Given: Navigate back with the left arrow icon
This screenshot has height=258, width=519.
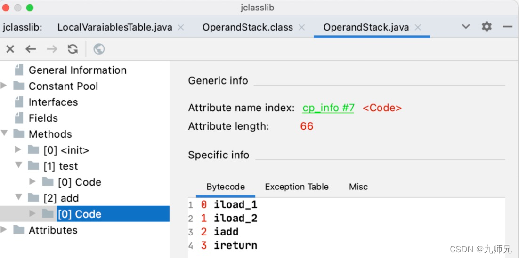Looking at the screenshot, I should pyautogui.click(x=31, y=49).
